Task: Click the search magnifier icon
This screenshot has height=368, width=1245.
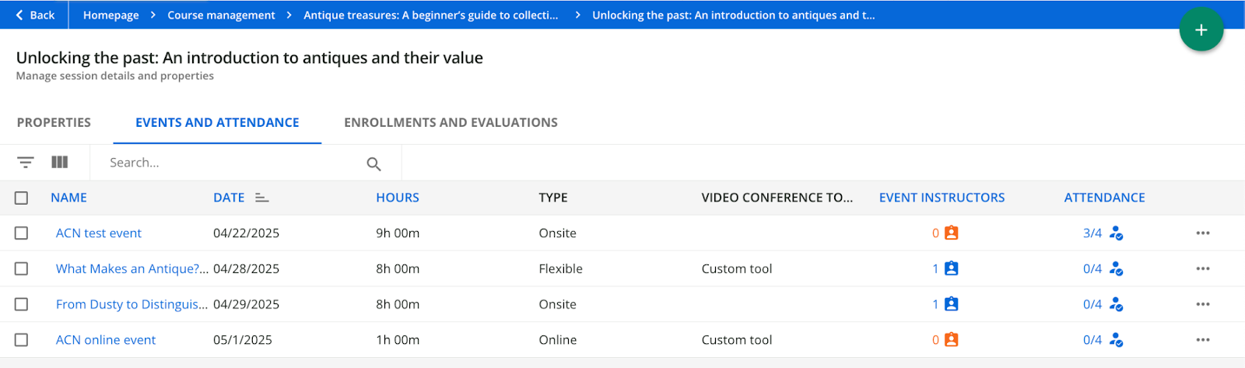Action: 373,163
